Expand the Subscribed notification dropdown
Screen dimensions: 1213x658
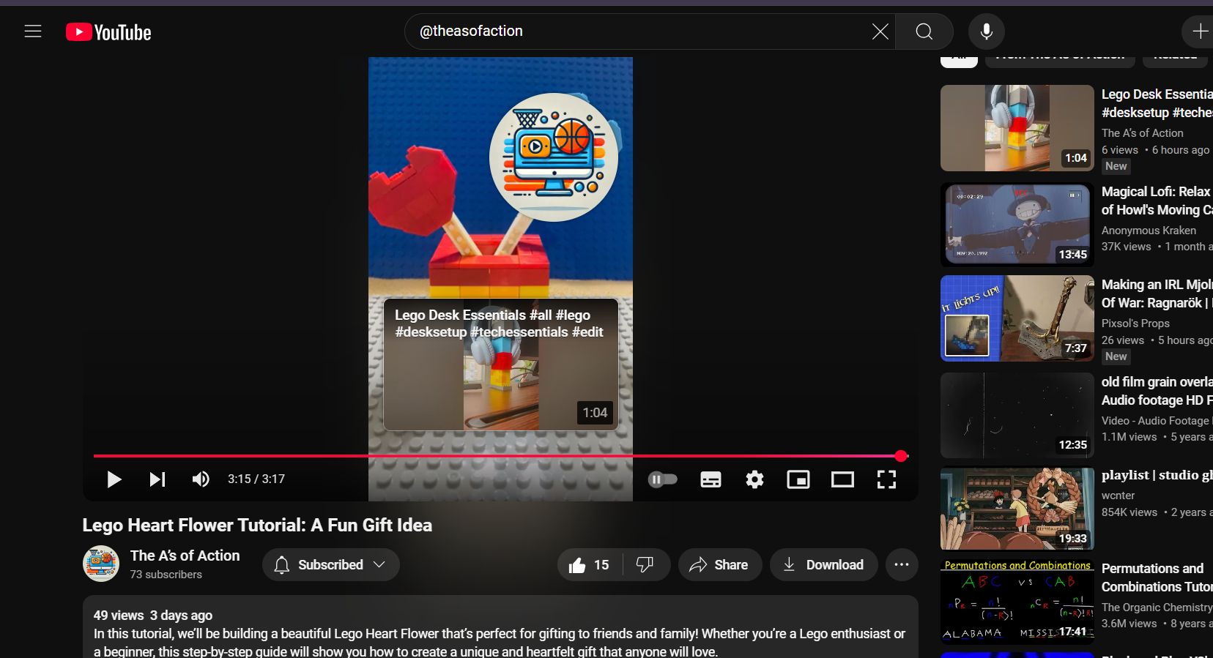pyautogui.click(x=330, y=565)
